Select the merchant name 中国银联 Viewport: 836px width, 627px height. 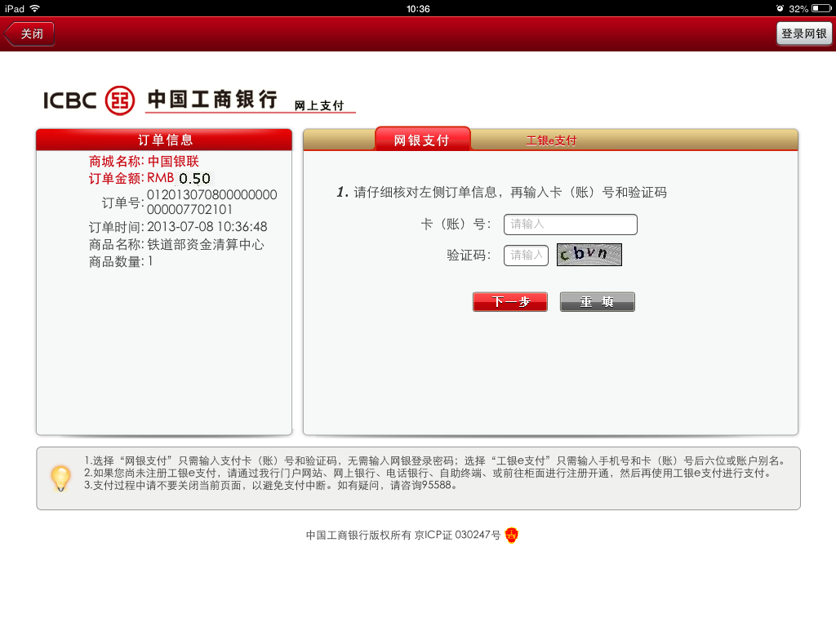pyautogui.click(x=173, y=161)
